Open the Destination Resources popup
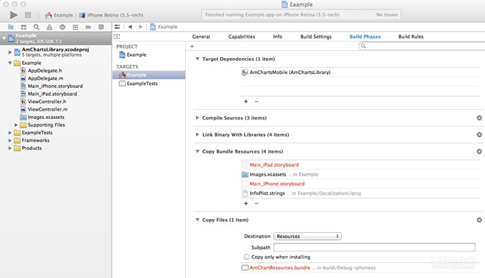Viewport: 485px width, 278px height. click(x=308, y=237)
